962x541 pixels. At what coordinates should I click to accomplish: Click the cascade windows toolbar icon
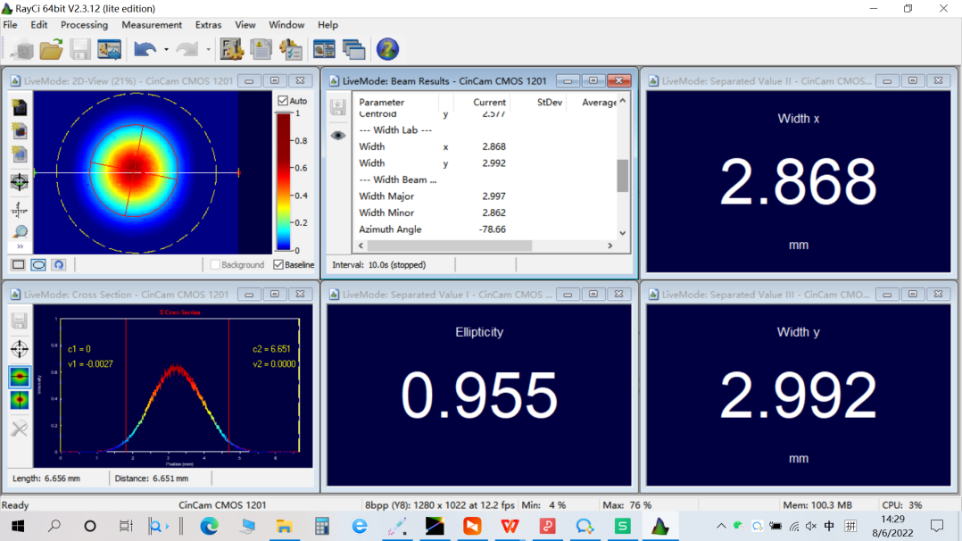353,49
